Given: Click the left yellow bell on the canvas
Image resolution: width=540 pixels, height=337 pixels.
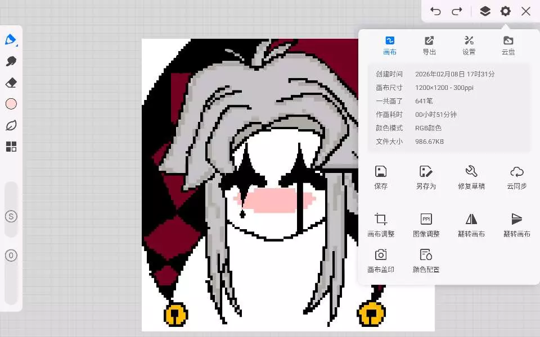Looking at the screenshot, I should [x=175, y=315].
